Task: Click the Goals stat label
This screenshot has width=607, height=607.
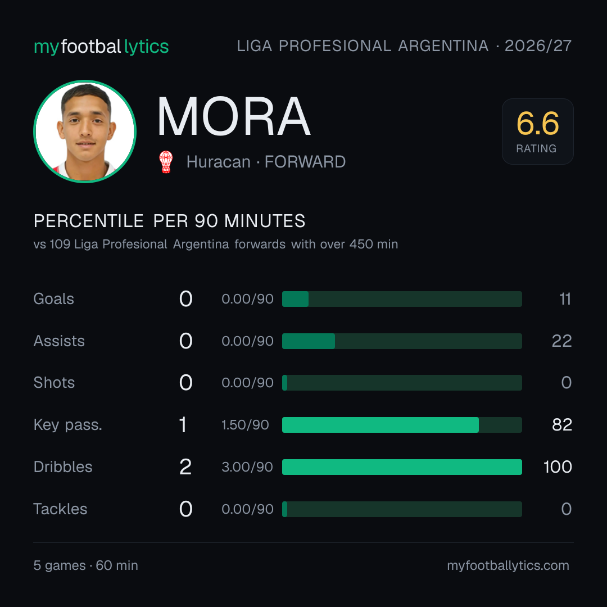Action: pyautogui.click(x=54, y=299)
